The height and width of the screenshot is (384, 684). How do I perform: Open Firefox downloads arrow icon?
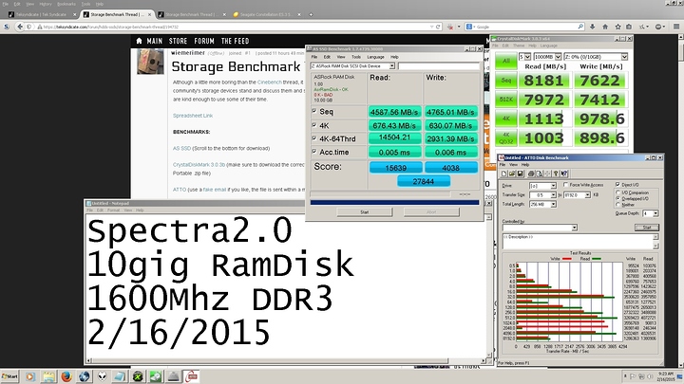point(593,27)
